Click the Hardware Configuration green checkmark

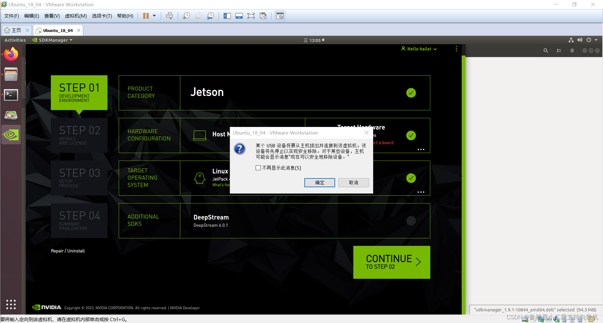click(x=411, y=135)
